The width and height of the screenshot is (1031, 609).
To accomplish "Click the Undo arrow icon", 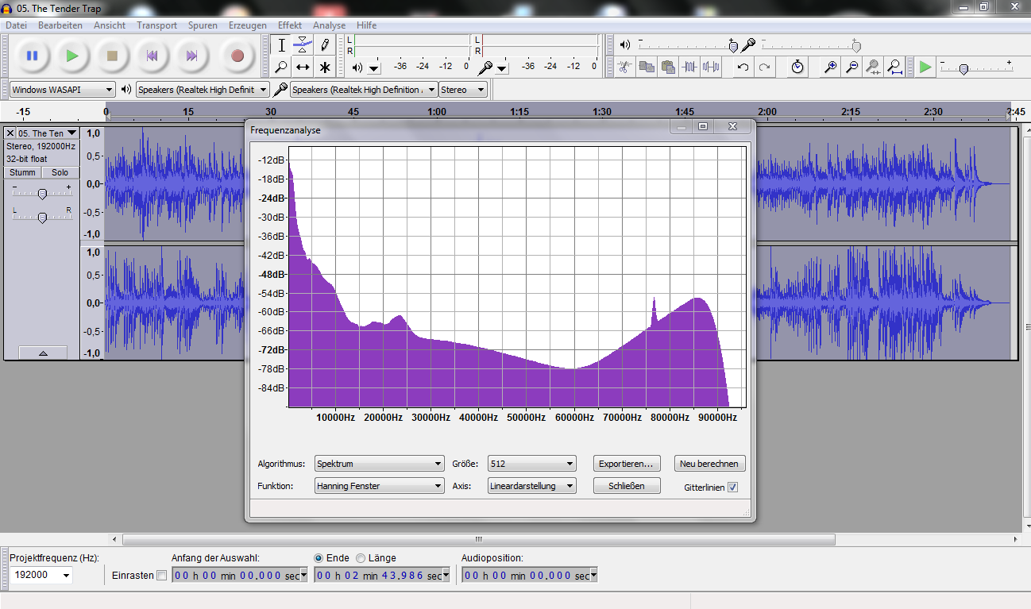I will [743, 67].
